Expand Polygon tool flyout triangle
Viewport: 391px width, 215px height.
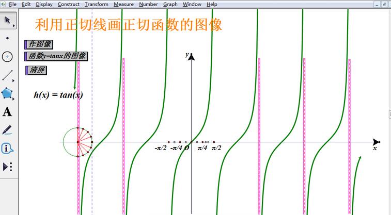point(13,99)
